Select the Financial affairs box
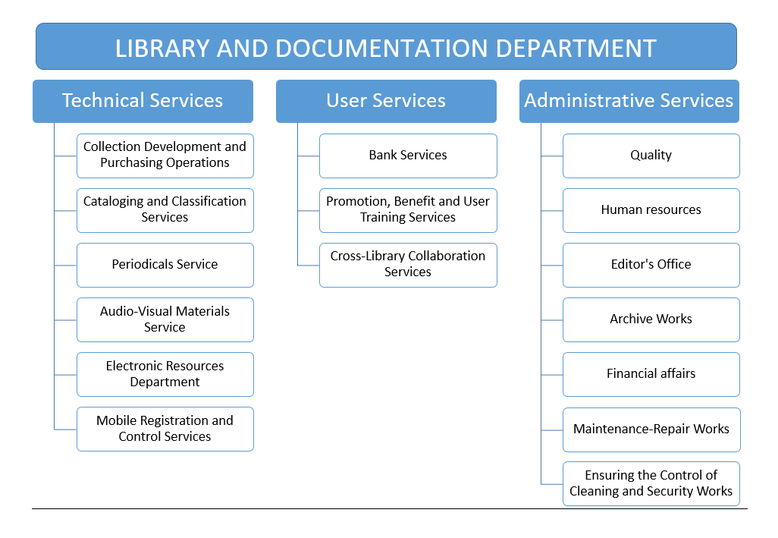This screenshot has width=778, height=538. 651,374
